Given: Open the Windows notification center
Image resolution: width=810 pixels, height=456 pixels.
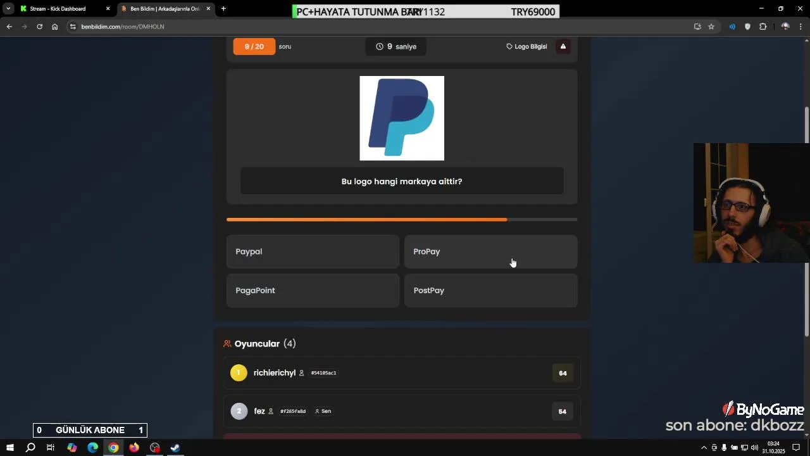Looking at the screenshot, I should coord(796,448).
